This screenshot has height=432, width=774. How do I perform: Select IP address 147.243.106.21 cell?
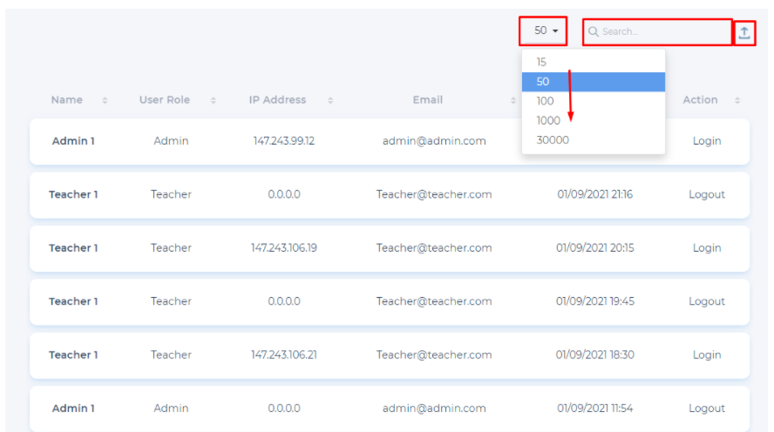click(283, 355)
